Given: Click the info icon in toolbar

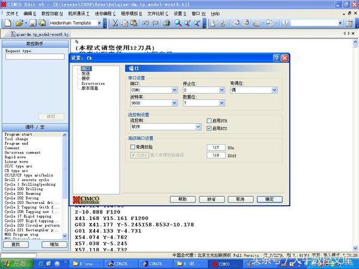Looking at the screenshot, I should click(x=285, y=23).
